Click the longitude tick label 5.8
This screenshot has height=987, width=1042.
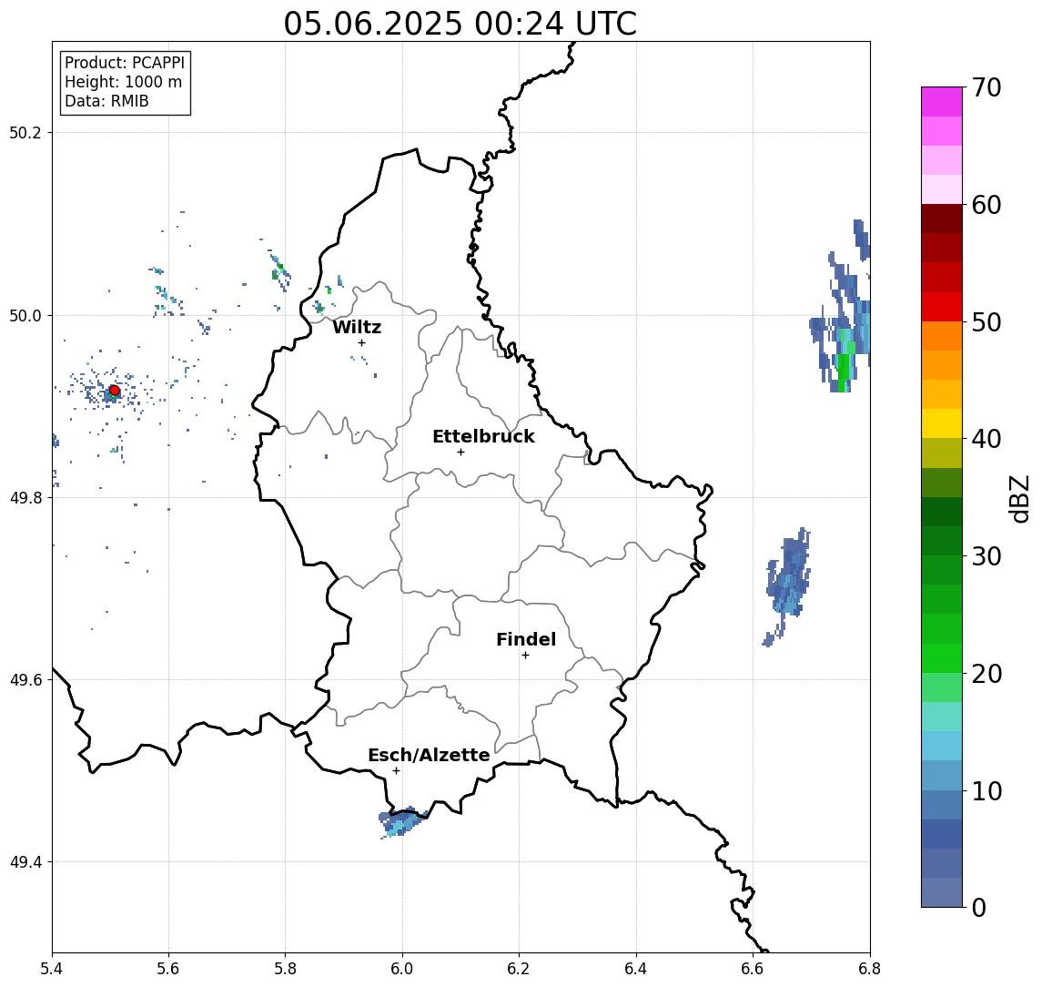285,969
